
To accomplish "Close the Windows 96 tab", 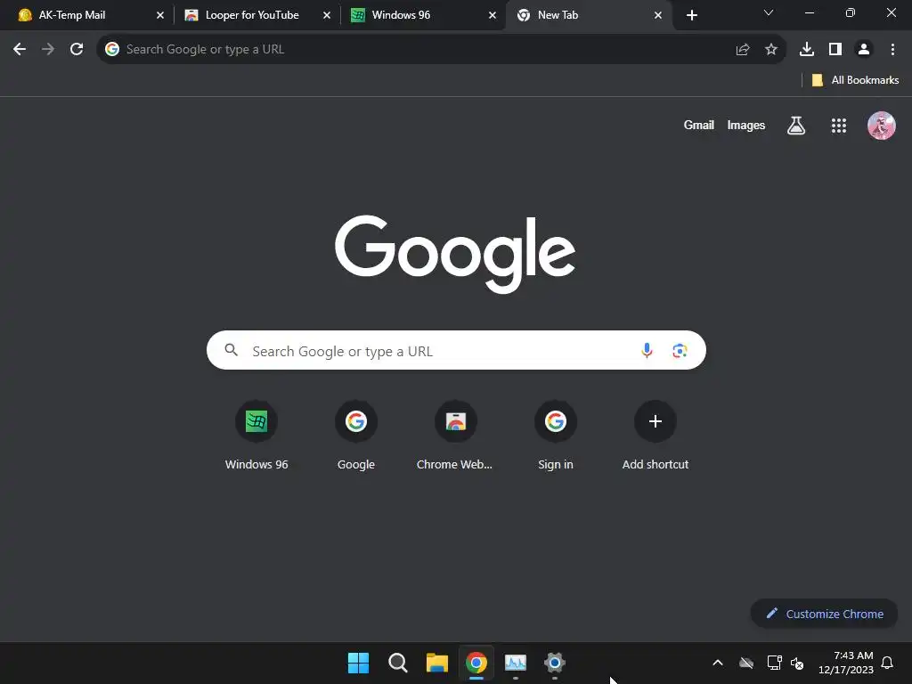I will coord(493,15).
